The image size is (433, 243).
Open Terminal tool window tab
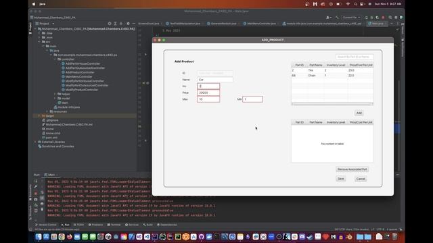(x=114, y=225)
